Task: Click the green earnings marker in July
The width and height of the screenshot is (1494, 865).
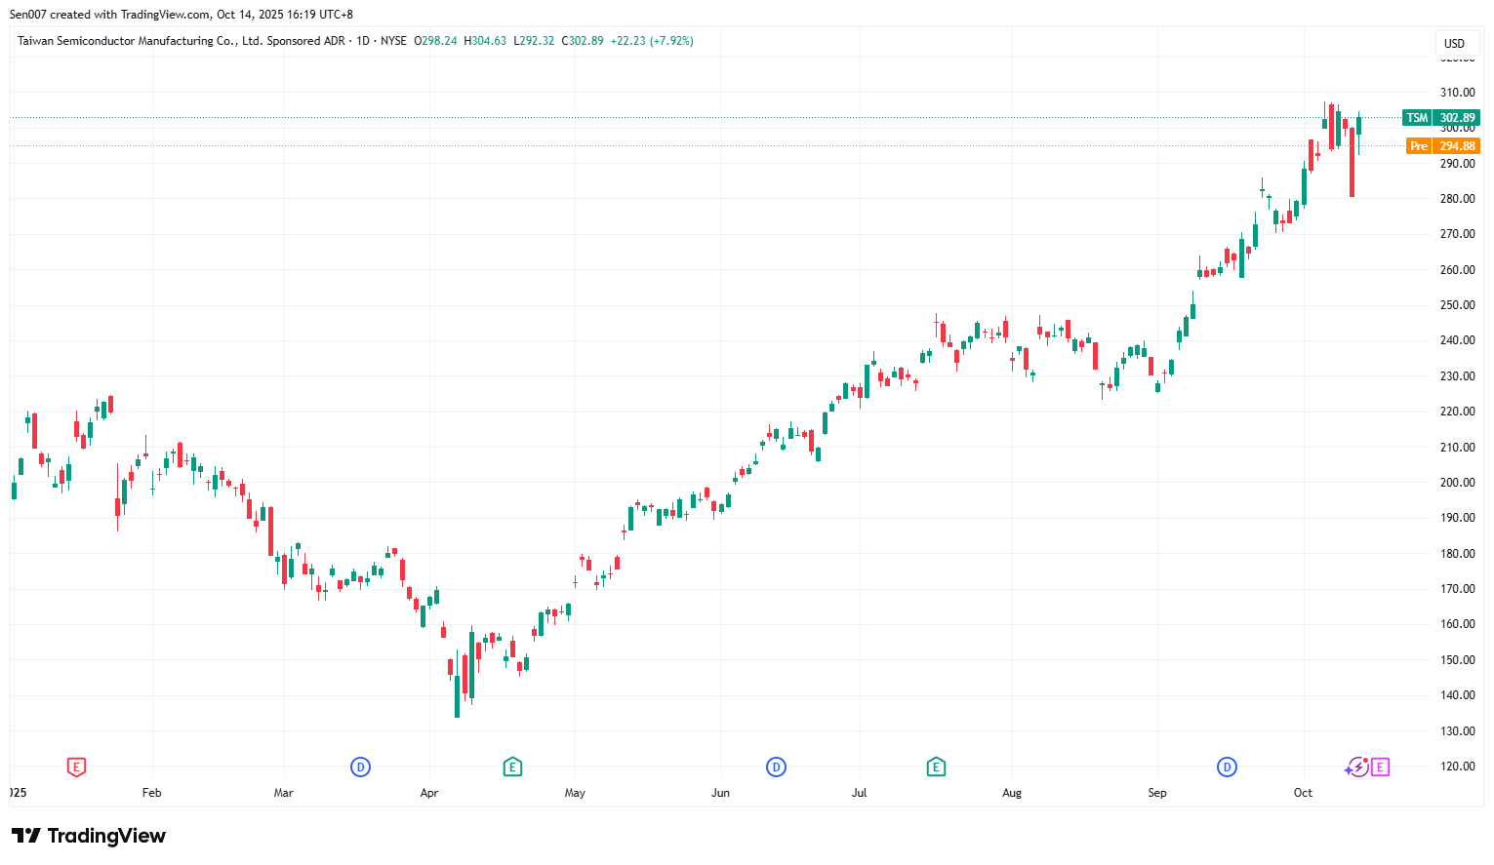Action: pos(936,767)
